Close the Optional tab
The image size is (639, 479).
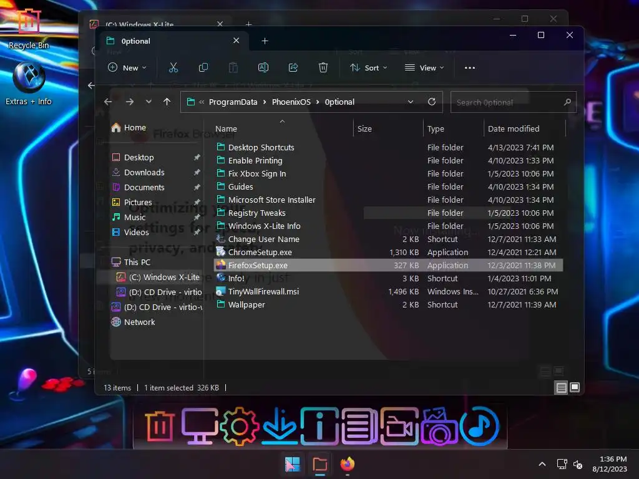[x=236, y=41]
